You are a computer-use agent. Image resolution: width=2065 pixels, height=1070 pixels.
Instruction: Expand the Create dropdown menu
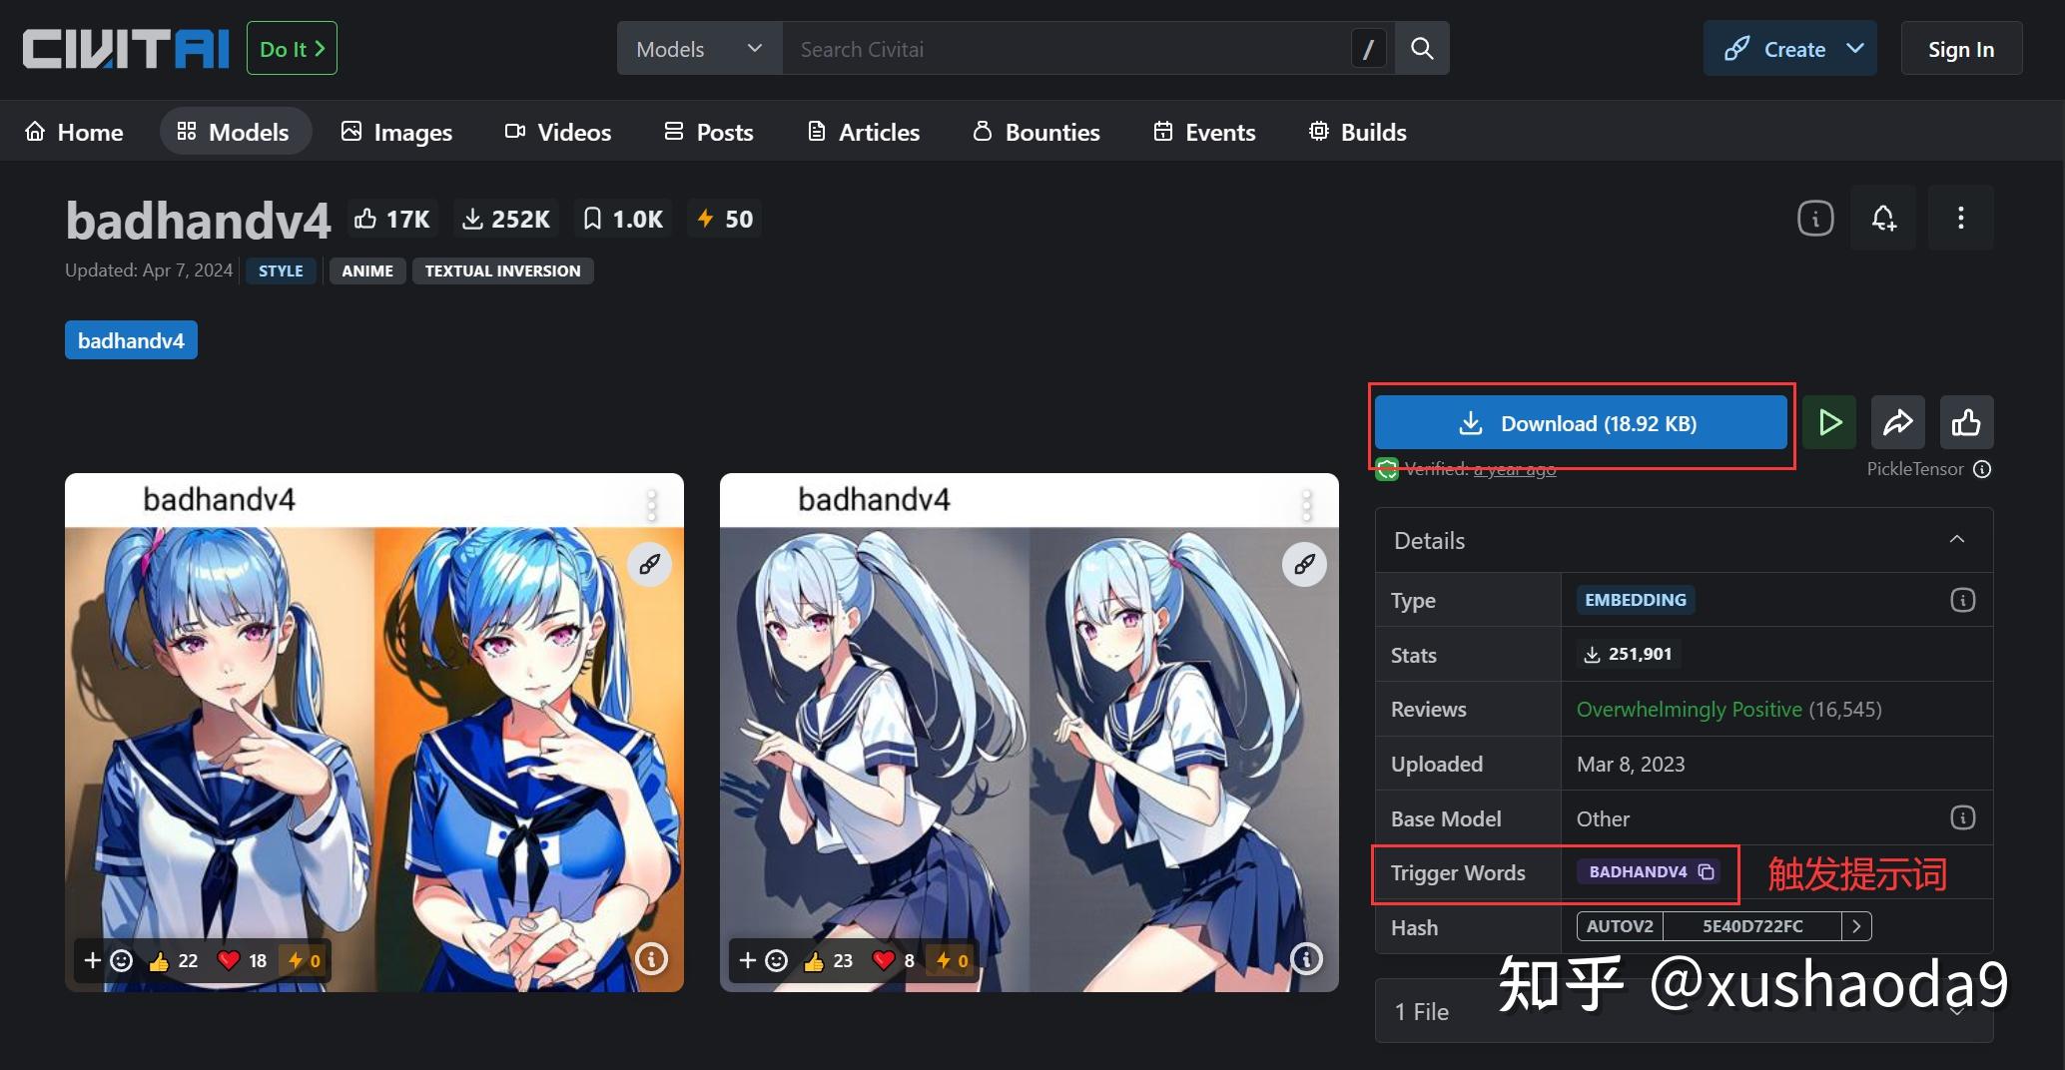tap(1854, 49)
